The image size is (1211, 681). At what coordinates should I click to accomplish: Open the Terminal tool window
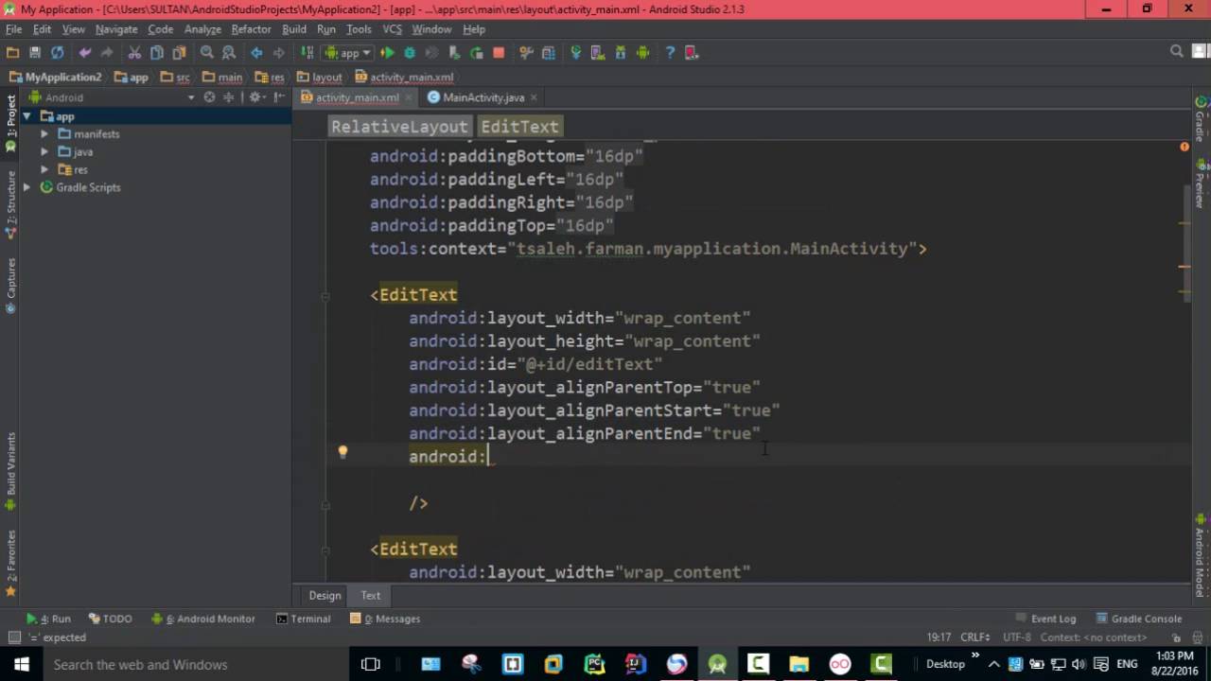point(304,619)
